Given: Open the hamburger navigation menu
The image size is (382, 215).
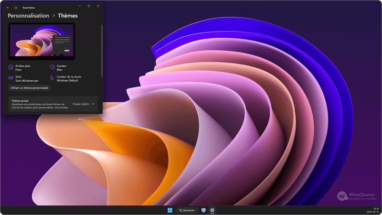Looking at the screenshot, I should 16,7.
